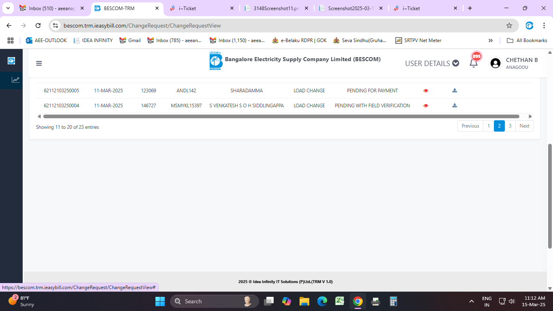Click the notification bell with 895 badge

tap(474, 63)
